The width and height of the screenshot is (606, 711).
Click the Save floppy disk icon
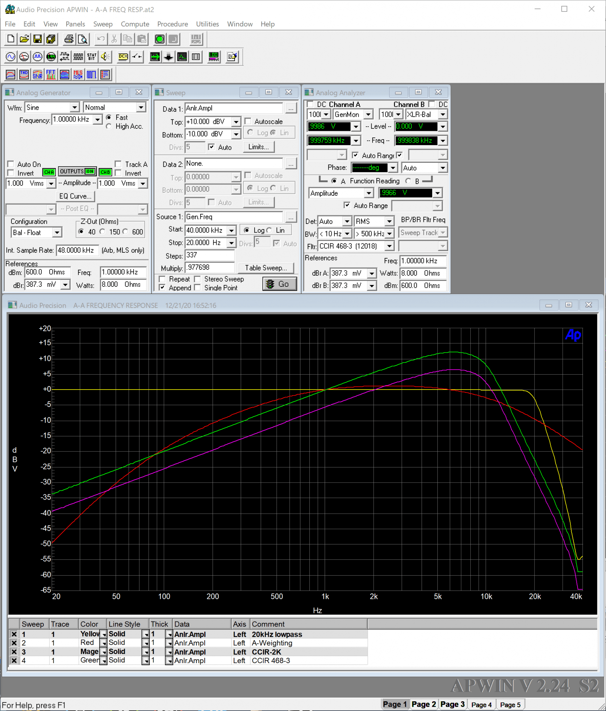37,39
